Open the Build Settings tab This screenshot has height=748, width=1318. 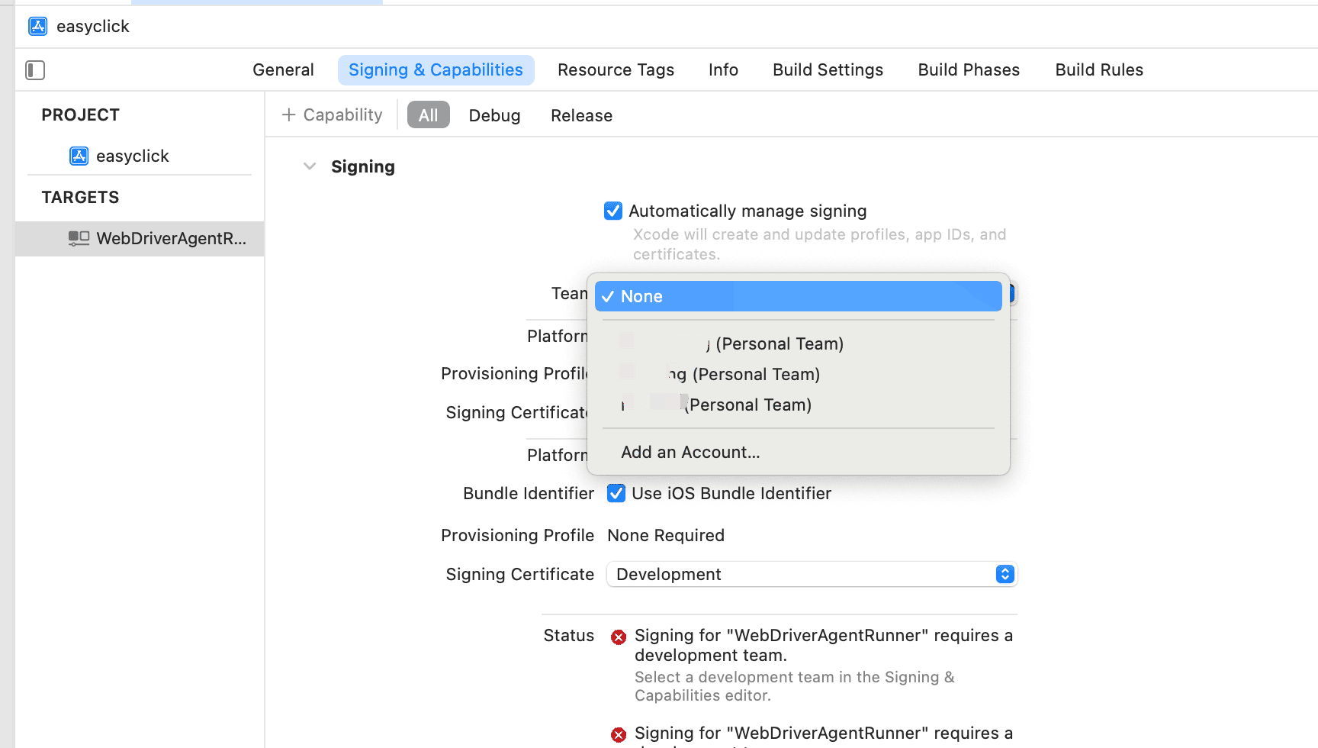click(828, 70)
